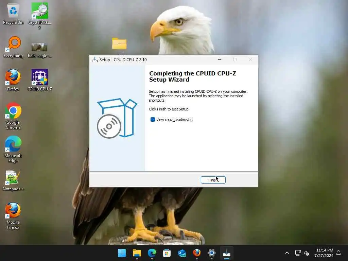The height and width of the screenshot is (261, 348).
Task: Click "Completing the CPUID CPU-Z Setup Wizard" heading
Action: pos(193,76)
